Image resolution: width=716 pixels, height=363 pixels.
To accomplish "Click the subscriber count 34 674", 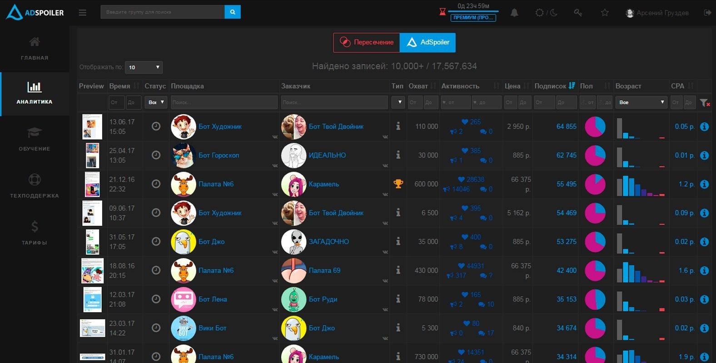I will (x=566, y=328).
